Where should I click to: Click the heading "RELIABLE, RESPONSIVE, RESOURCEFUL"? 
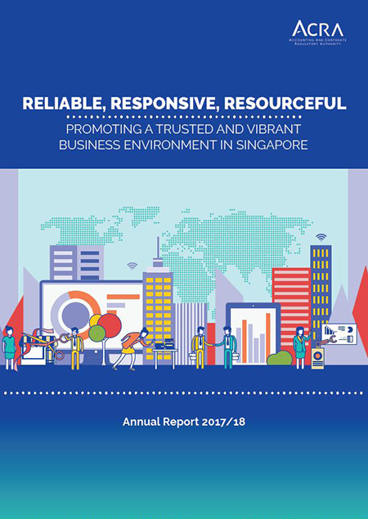pos(184,103)
